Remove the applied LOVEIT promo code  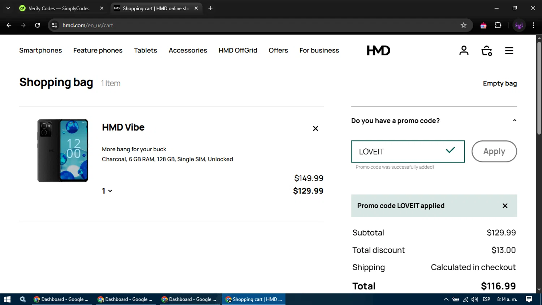[505, 206]
